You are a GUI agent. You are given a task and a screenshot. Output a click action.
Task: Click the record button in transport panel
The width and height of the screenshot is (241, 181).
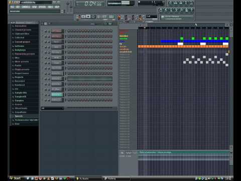(93, 17)
